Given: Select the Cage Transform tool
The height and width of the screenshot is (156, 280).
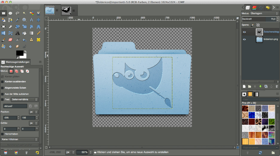Looking at the screenshot, I should coord(10,33).
